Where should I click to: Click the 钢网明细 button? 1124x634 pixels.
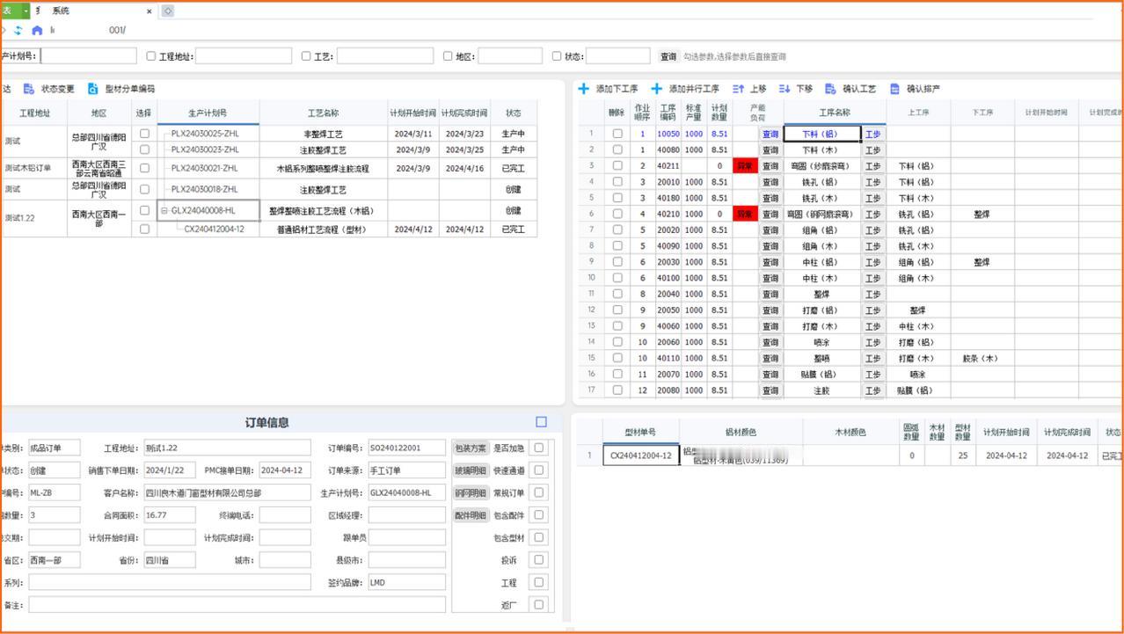[x=471, y=493]
